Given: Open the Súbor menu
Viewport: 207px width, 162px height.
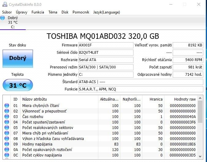Looking at the screenshot, I should pos(7,12).
